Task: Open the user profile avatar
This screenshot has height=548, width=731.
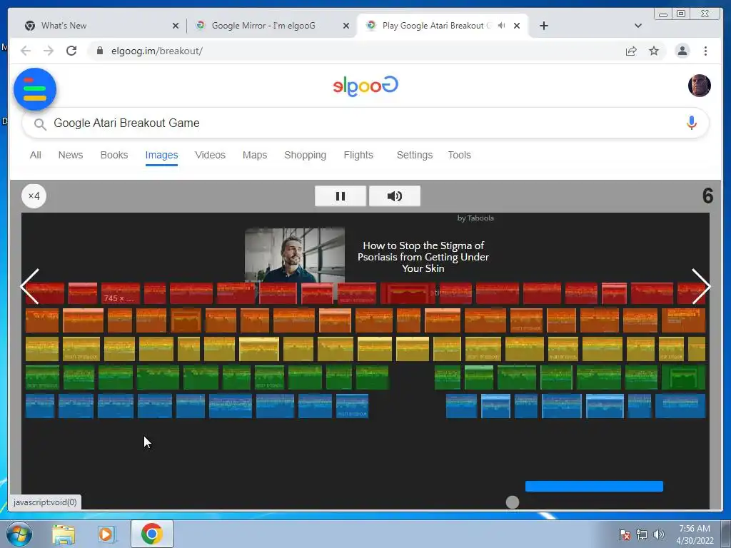Action: click(x=700, y=86)
